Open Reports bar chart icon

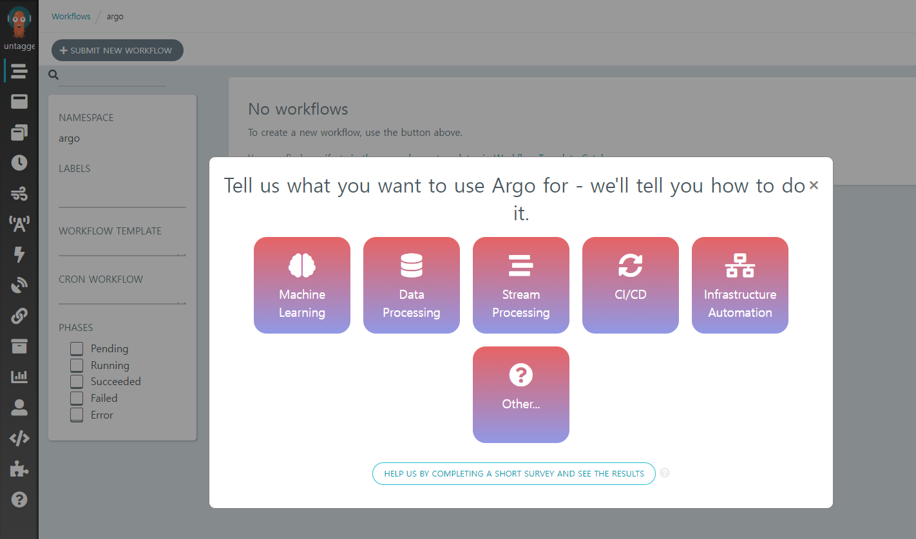click(x=19, y=377)
